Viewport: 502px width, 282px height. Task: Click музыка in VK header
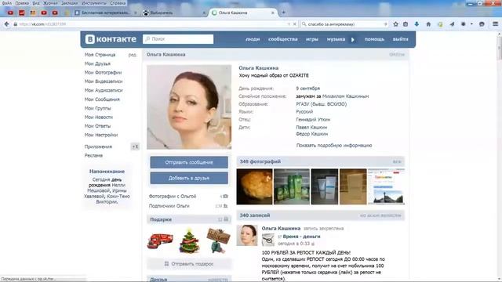click(336, 39)
